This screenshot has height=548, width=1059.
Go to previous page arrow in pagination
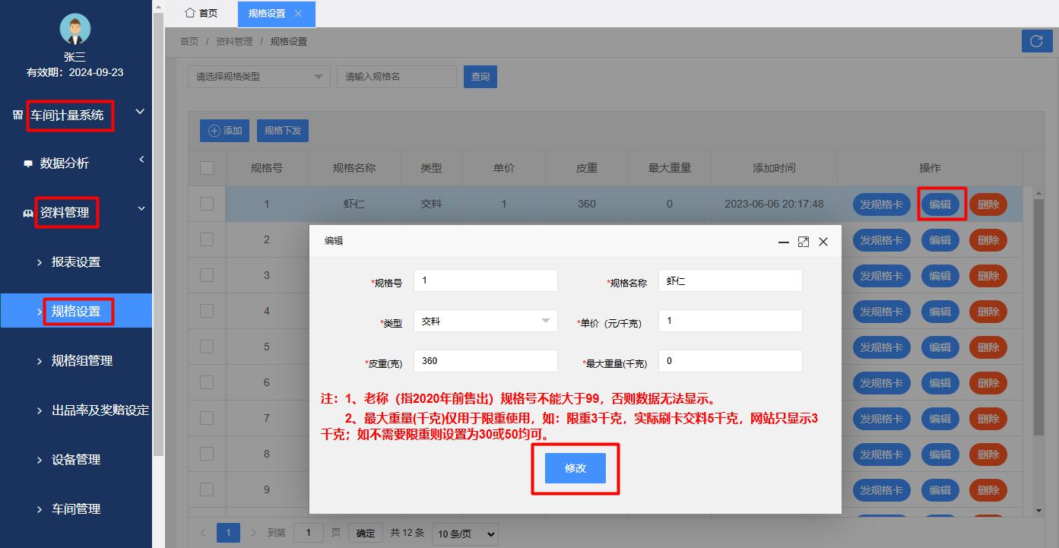(203, 533)
